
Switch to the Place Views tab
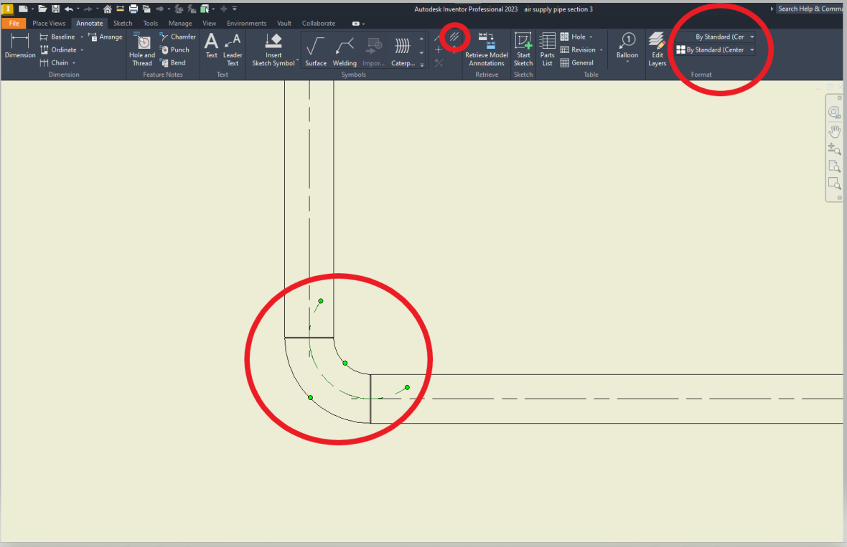[x=49, y=23]
